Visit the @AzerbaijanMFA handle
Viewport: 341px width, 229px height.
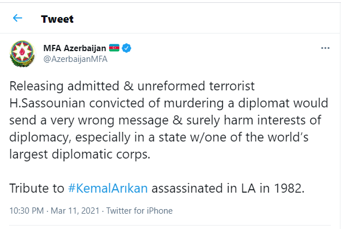tap(75, 59)
